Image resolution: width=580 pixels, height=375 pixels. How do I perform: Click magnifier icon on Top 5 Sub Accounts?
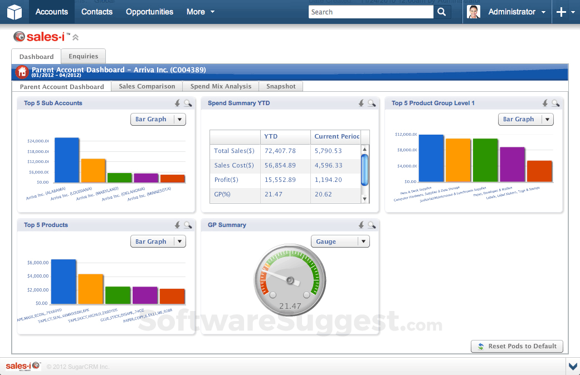coord(188,103)
